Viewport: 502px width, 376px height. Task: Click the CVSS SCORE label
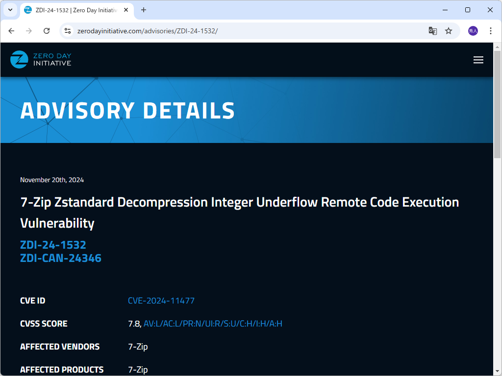(x=44, y=324)
